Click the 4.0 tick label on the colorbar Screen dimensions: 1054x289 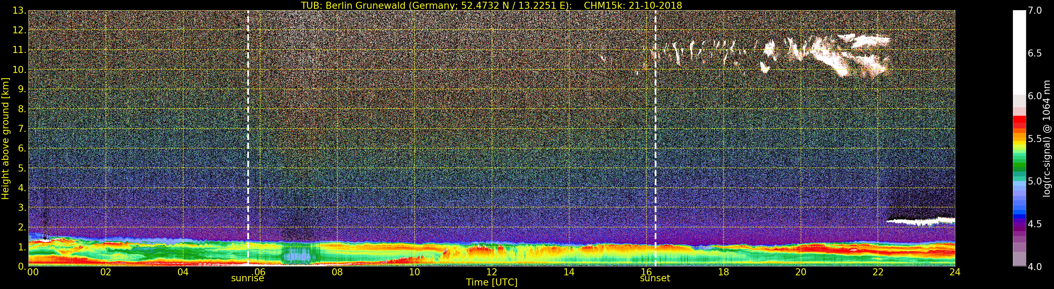coord(1035,267)
